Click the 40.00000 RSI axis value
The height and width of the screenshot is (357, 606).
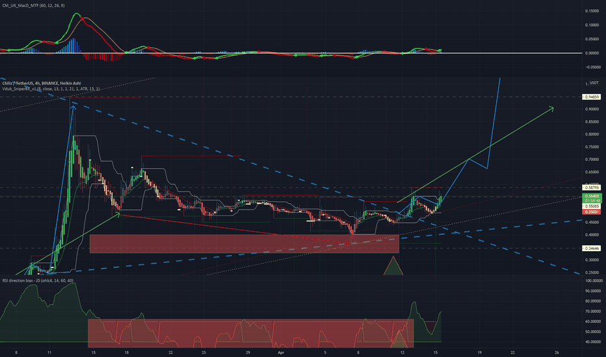(593, 341)
